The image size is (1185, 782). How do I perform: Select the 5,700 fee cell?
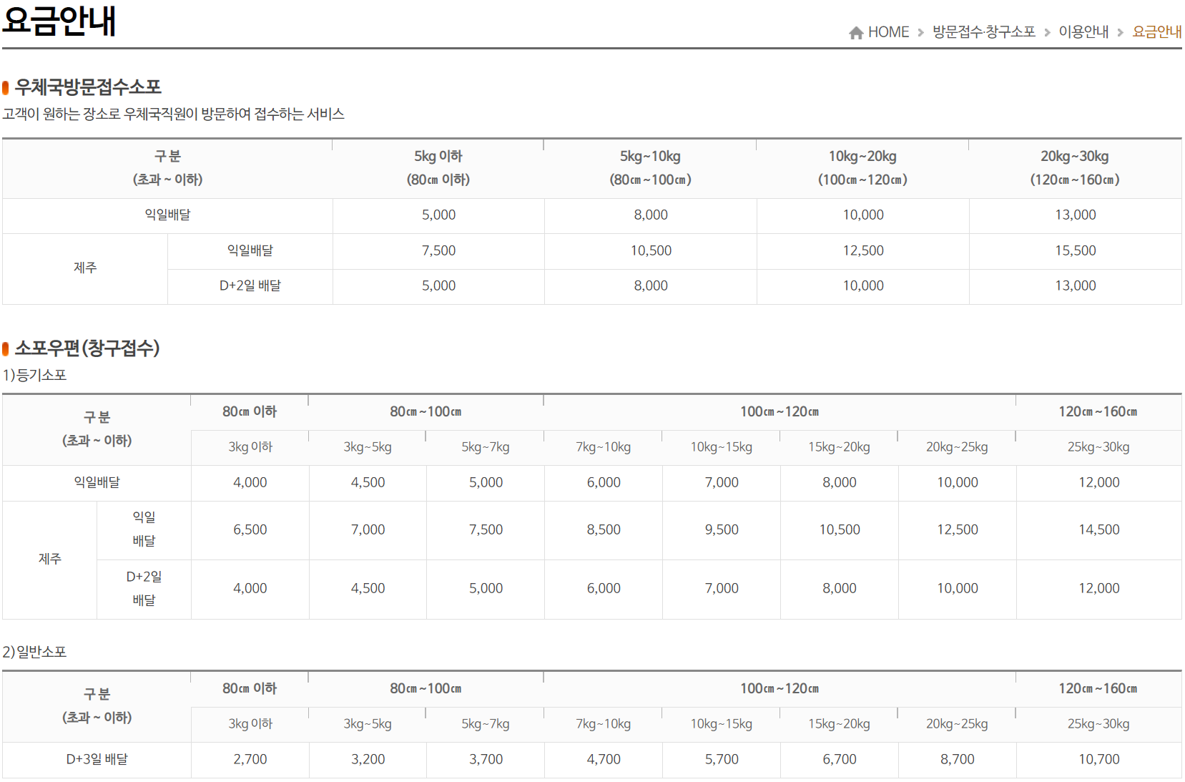click(722, 760)
